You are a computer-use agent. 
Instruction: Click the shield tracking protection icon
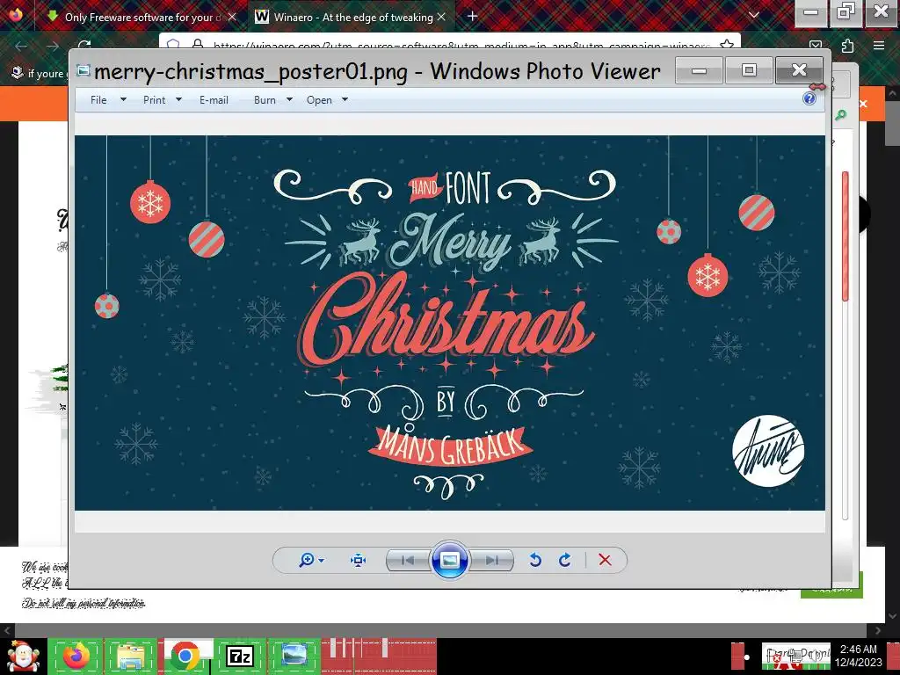click(x=173, y=44)
